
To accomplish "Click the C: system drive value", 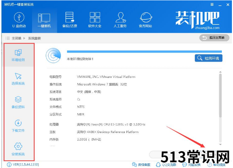I will pyautogui.click(x=79, y=99).
